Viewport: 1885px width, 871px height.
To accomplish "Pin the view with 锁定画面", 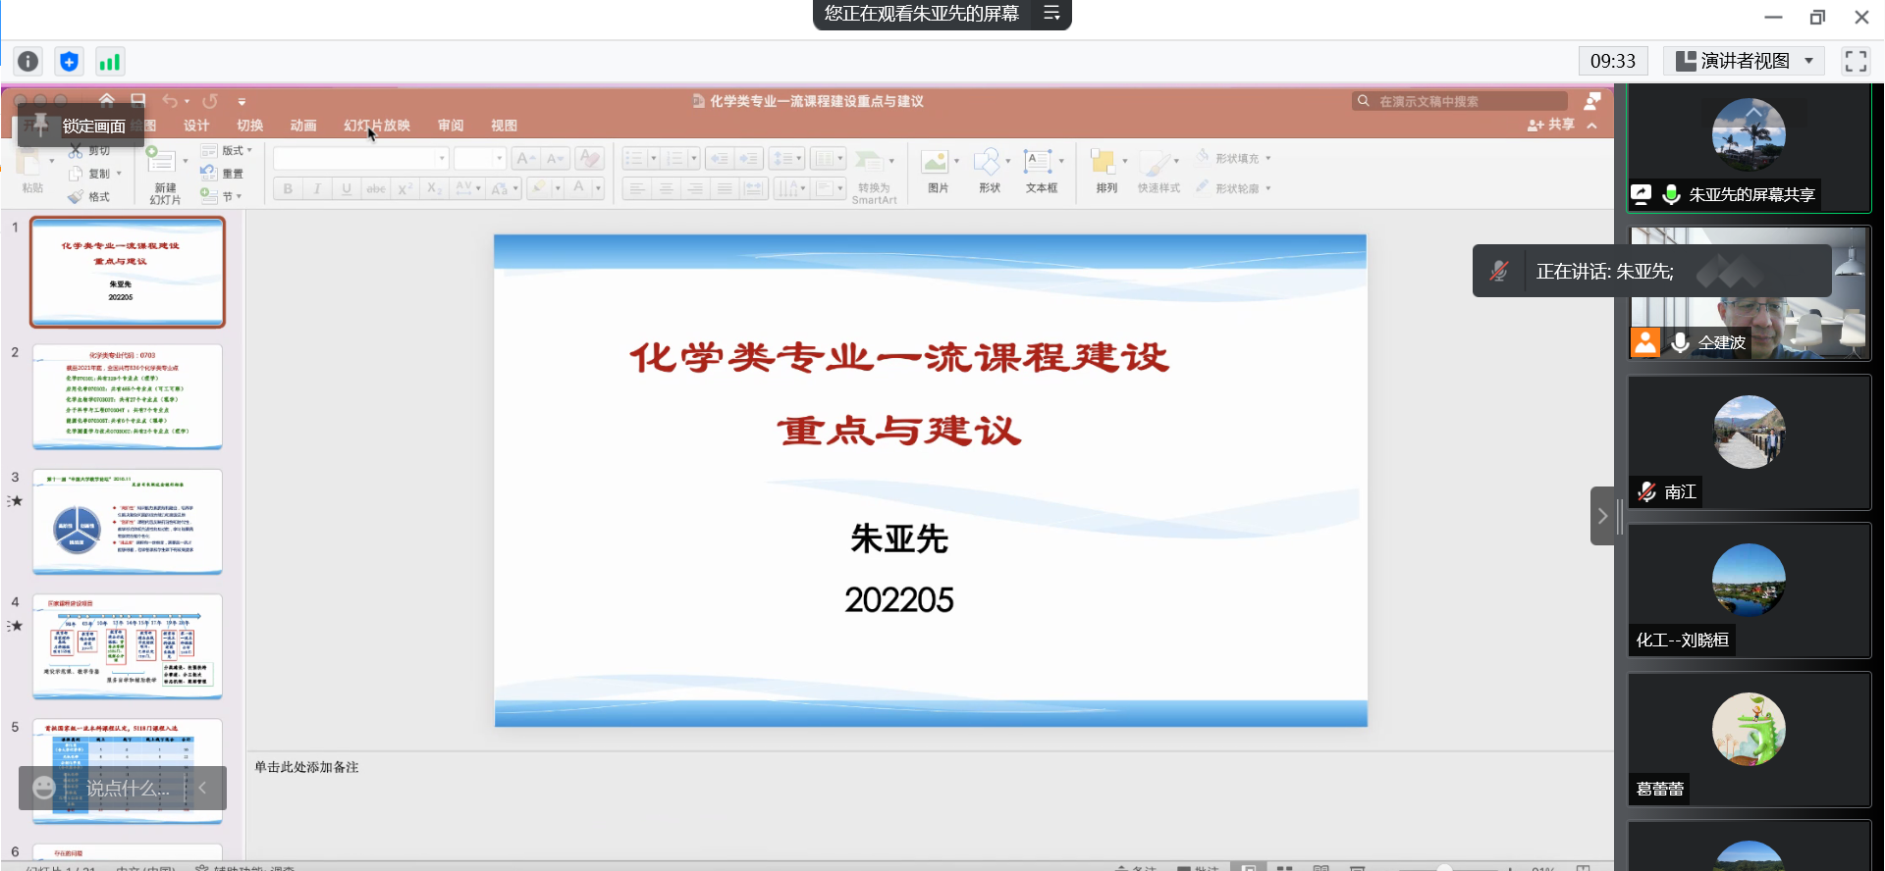I will [x=81, y=126].
